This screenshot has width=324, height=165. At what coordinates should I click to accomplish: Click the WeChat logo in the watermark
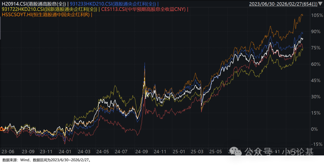click(238, 152)
